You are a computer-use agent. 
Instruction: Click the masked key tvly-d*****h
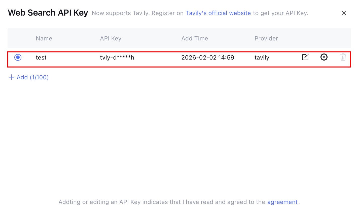pos(117,58)
